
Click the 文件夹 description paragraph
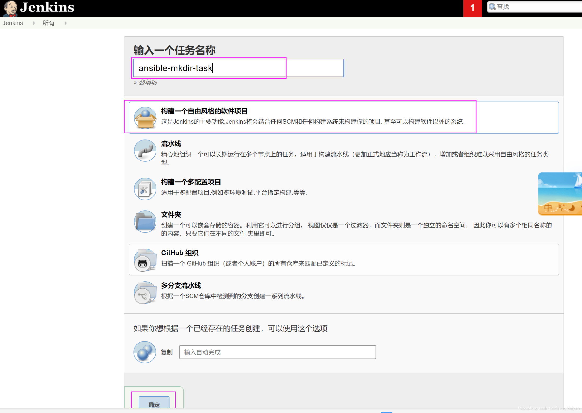click(x=356, y=229)
